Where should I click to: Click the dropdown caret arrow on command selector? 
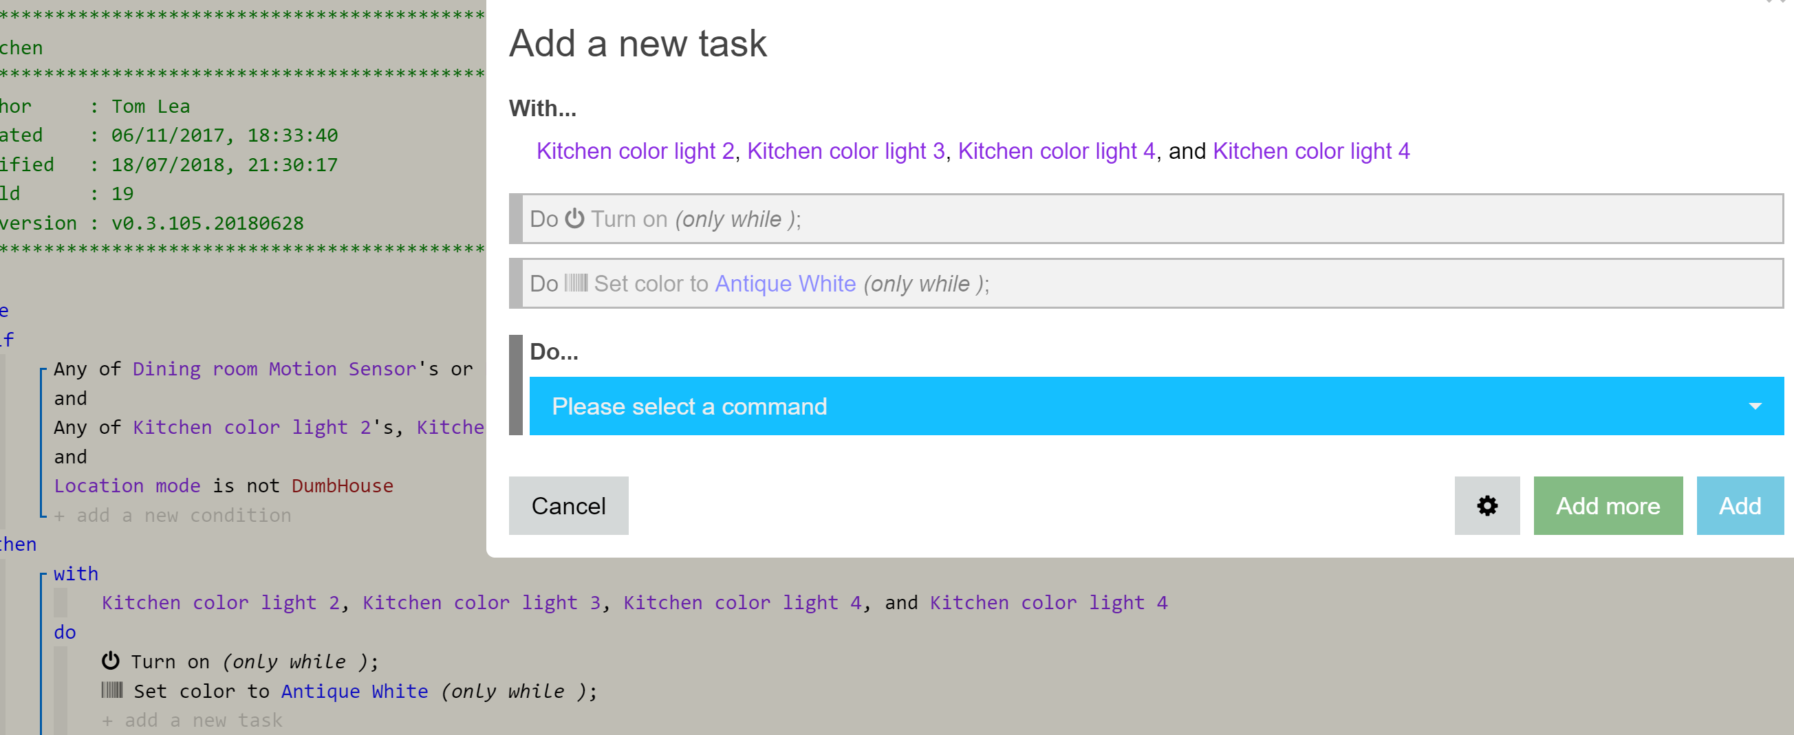pyautogui.click(x=1755, y=406)
